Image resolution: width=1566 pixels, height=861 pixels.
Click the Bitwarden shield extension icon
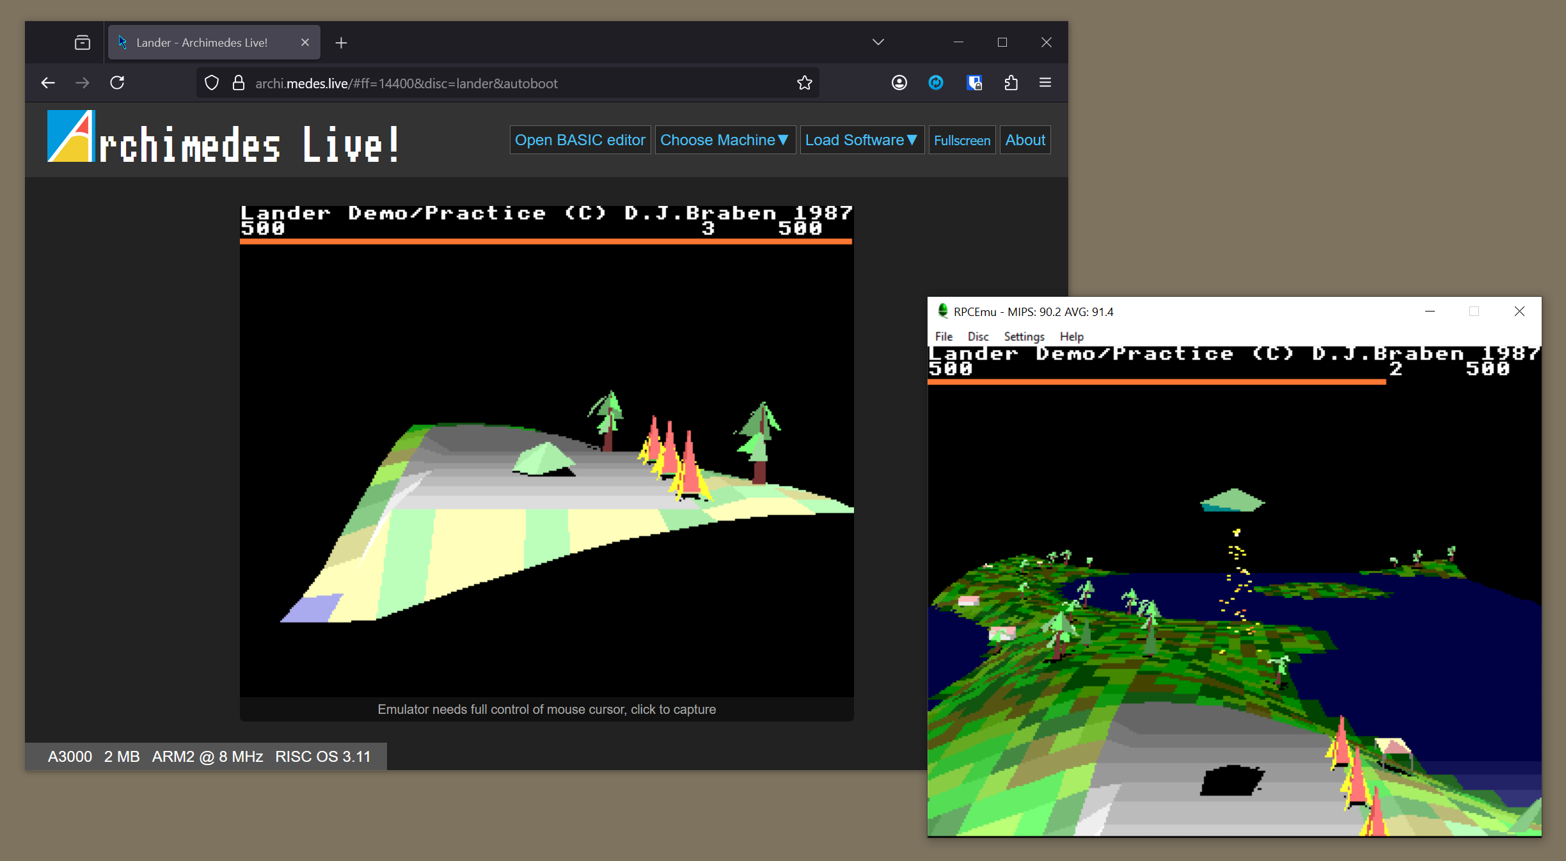974,83
